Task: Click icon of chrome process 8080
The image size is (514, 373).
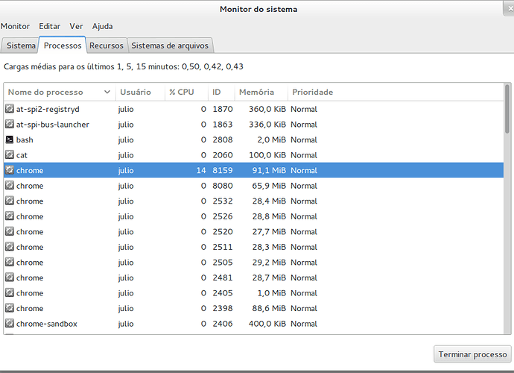Action: point(10,186)
